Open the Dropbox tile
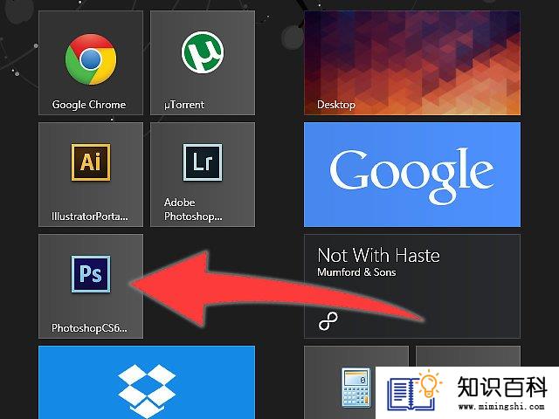Image resolution: width=559 pixels, height=419 pixels. pos(147,382)
